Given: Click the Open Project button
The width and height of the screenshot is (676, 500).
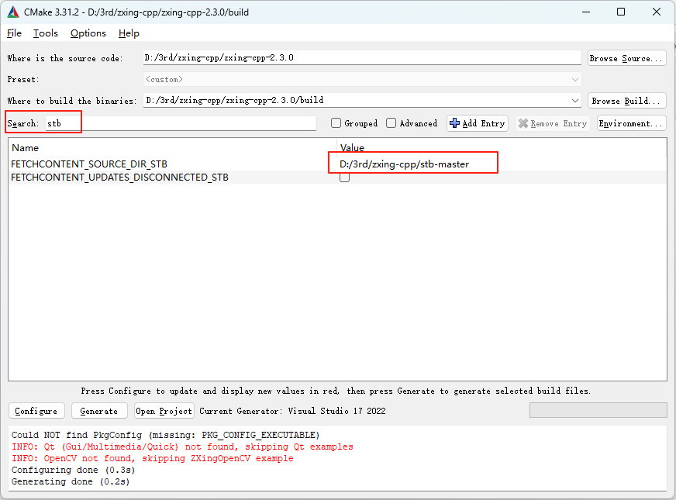Looking at the screenshot, I should (x=164, y=411).
